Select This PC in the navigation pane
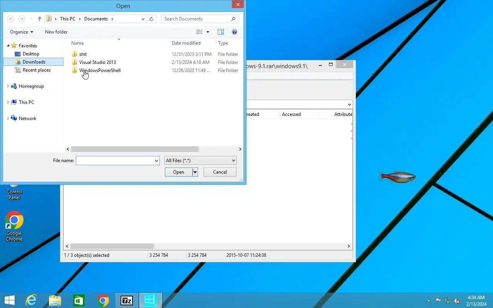Image resolution: width=493 pixels, height=308 pixels. [26, 102]
